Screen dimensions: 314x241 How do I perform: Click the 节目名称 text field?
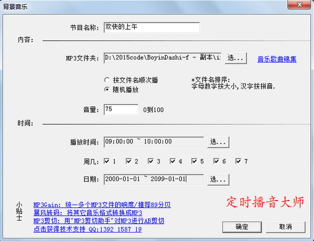tap(151, 27)
